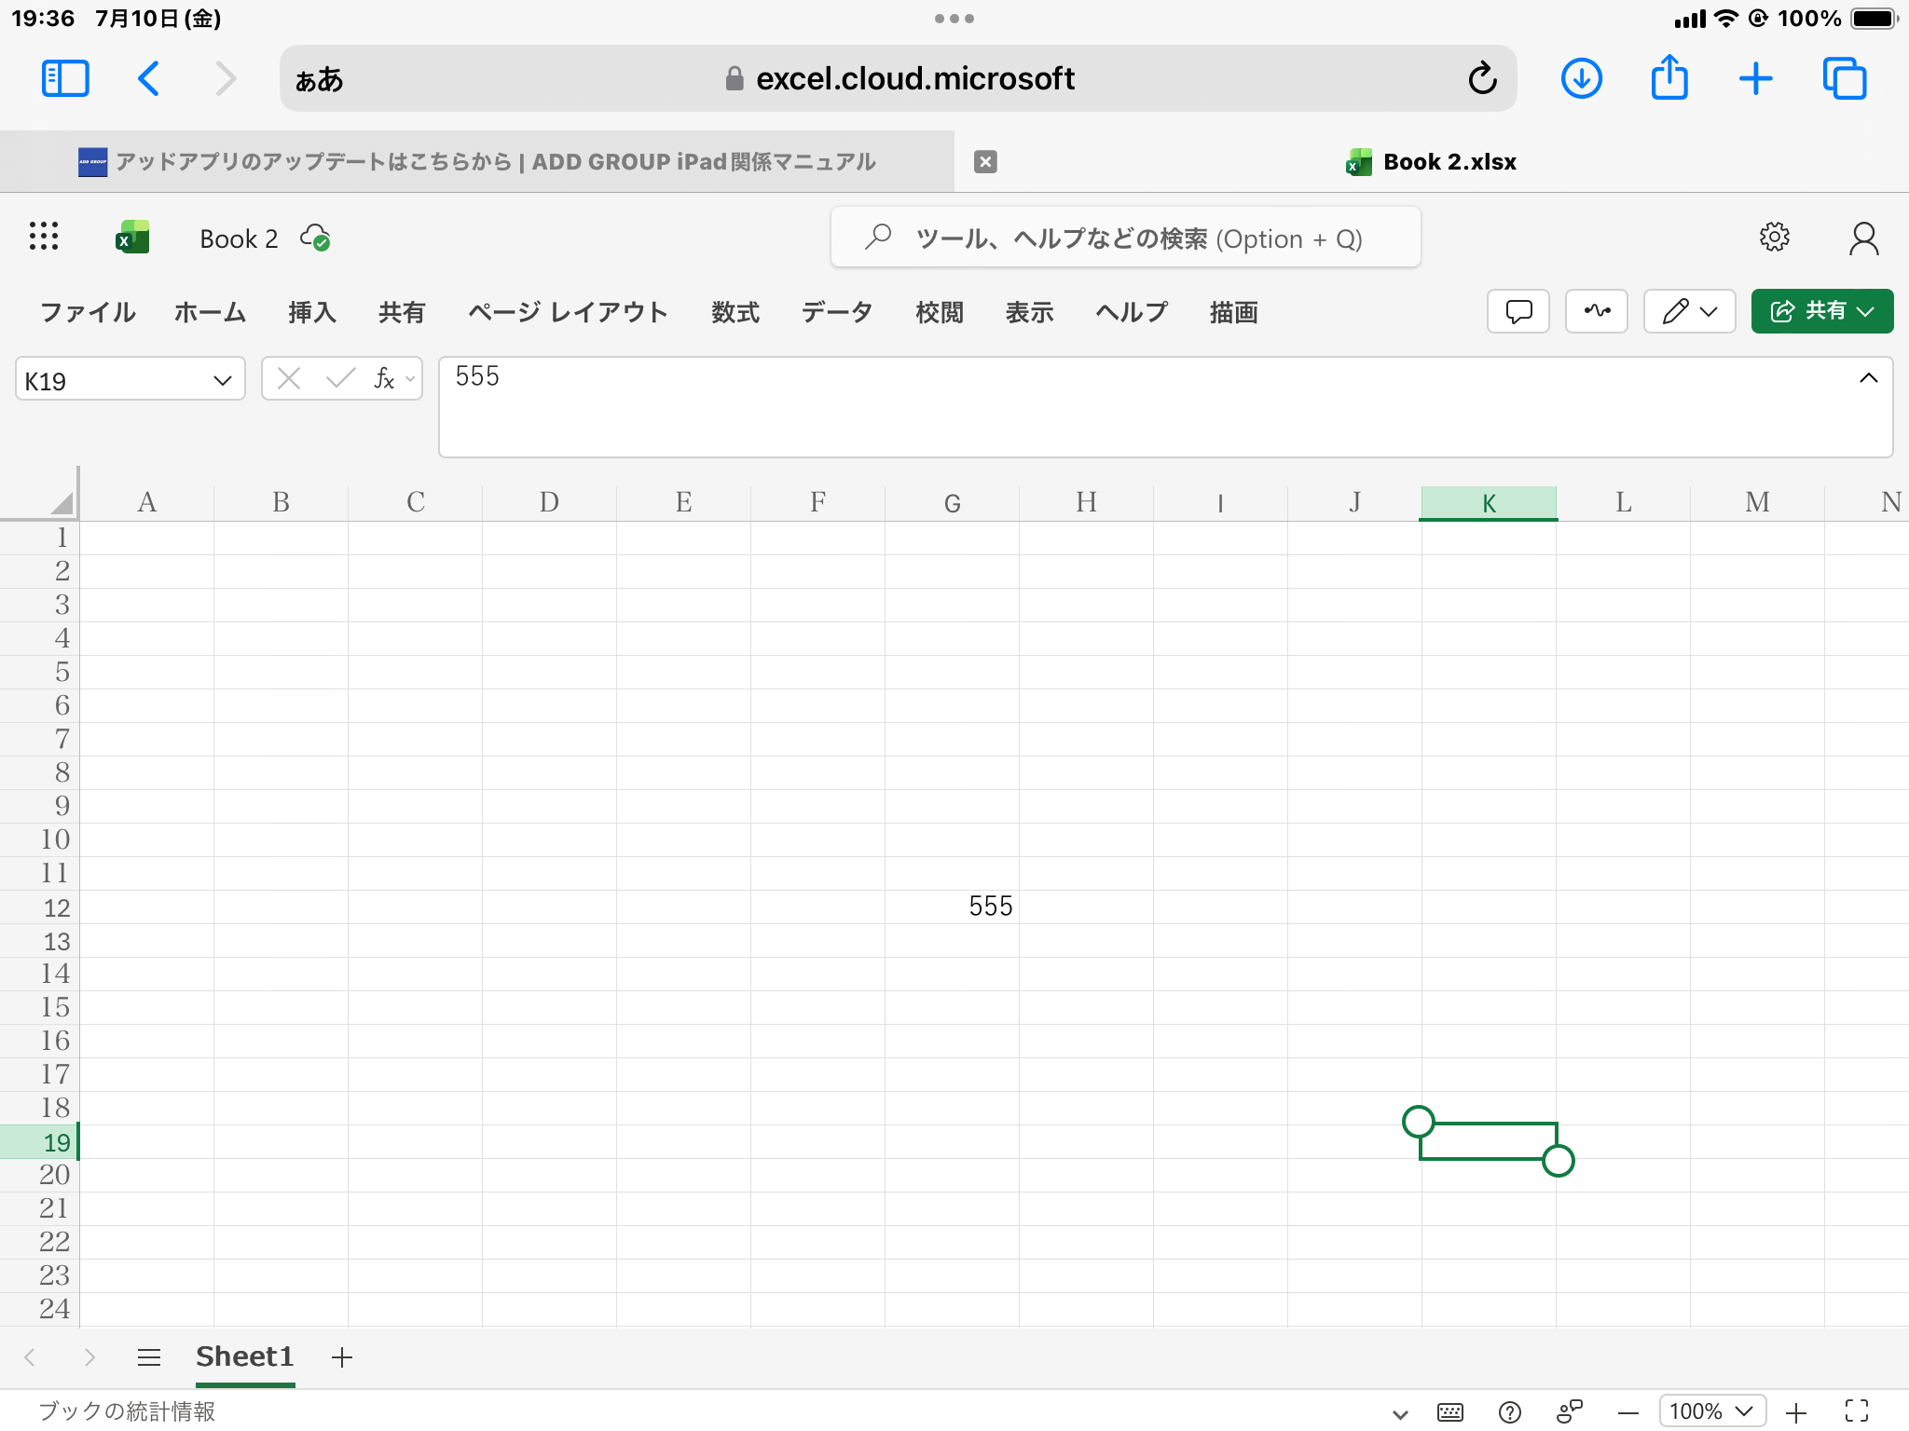Open the catch up activity button
1909x1431 pixels.
click(1597, 311)
